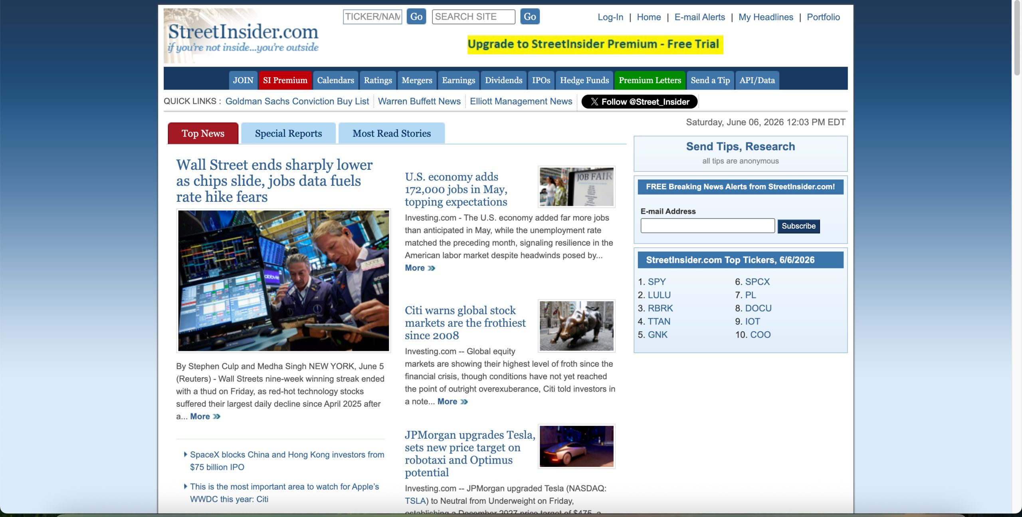Open Premium Letters in the nav bar
The image size is (1022, 517).
650,80
